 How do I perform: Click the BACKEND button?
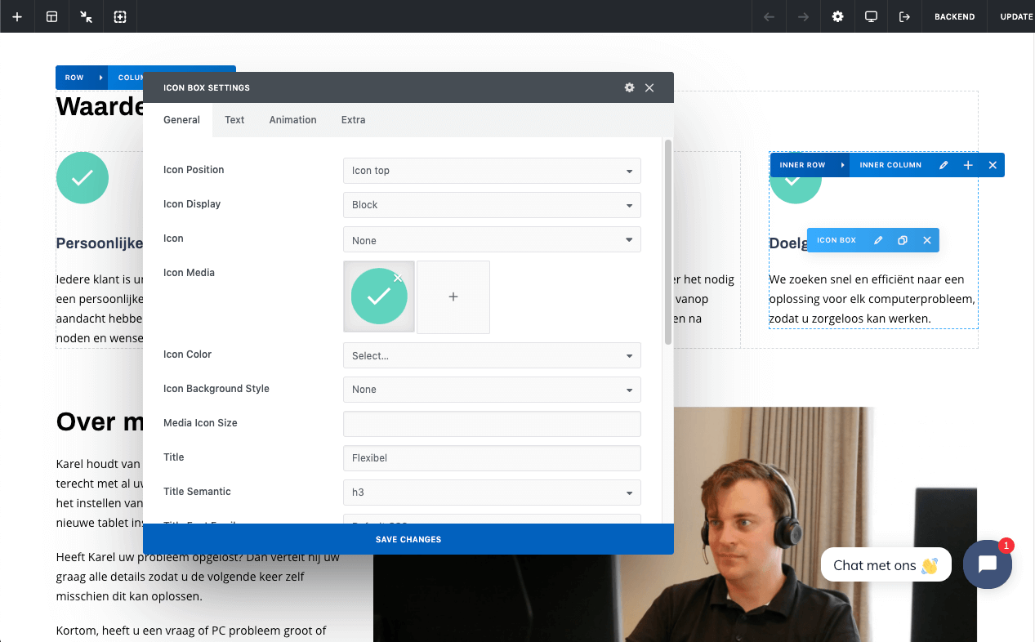(955, 16)
